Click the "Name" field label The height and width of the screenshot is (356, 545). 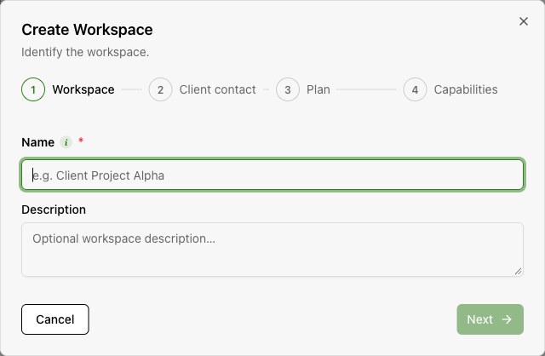tap(37, 142)
